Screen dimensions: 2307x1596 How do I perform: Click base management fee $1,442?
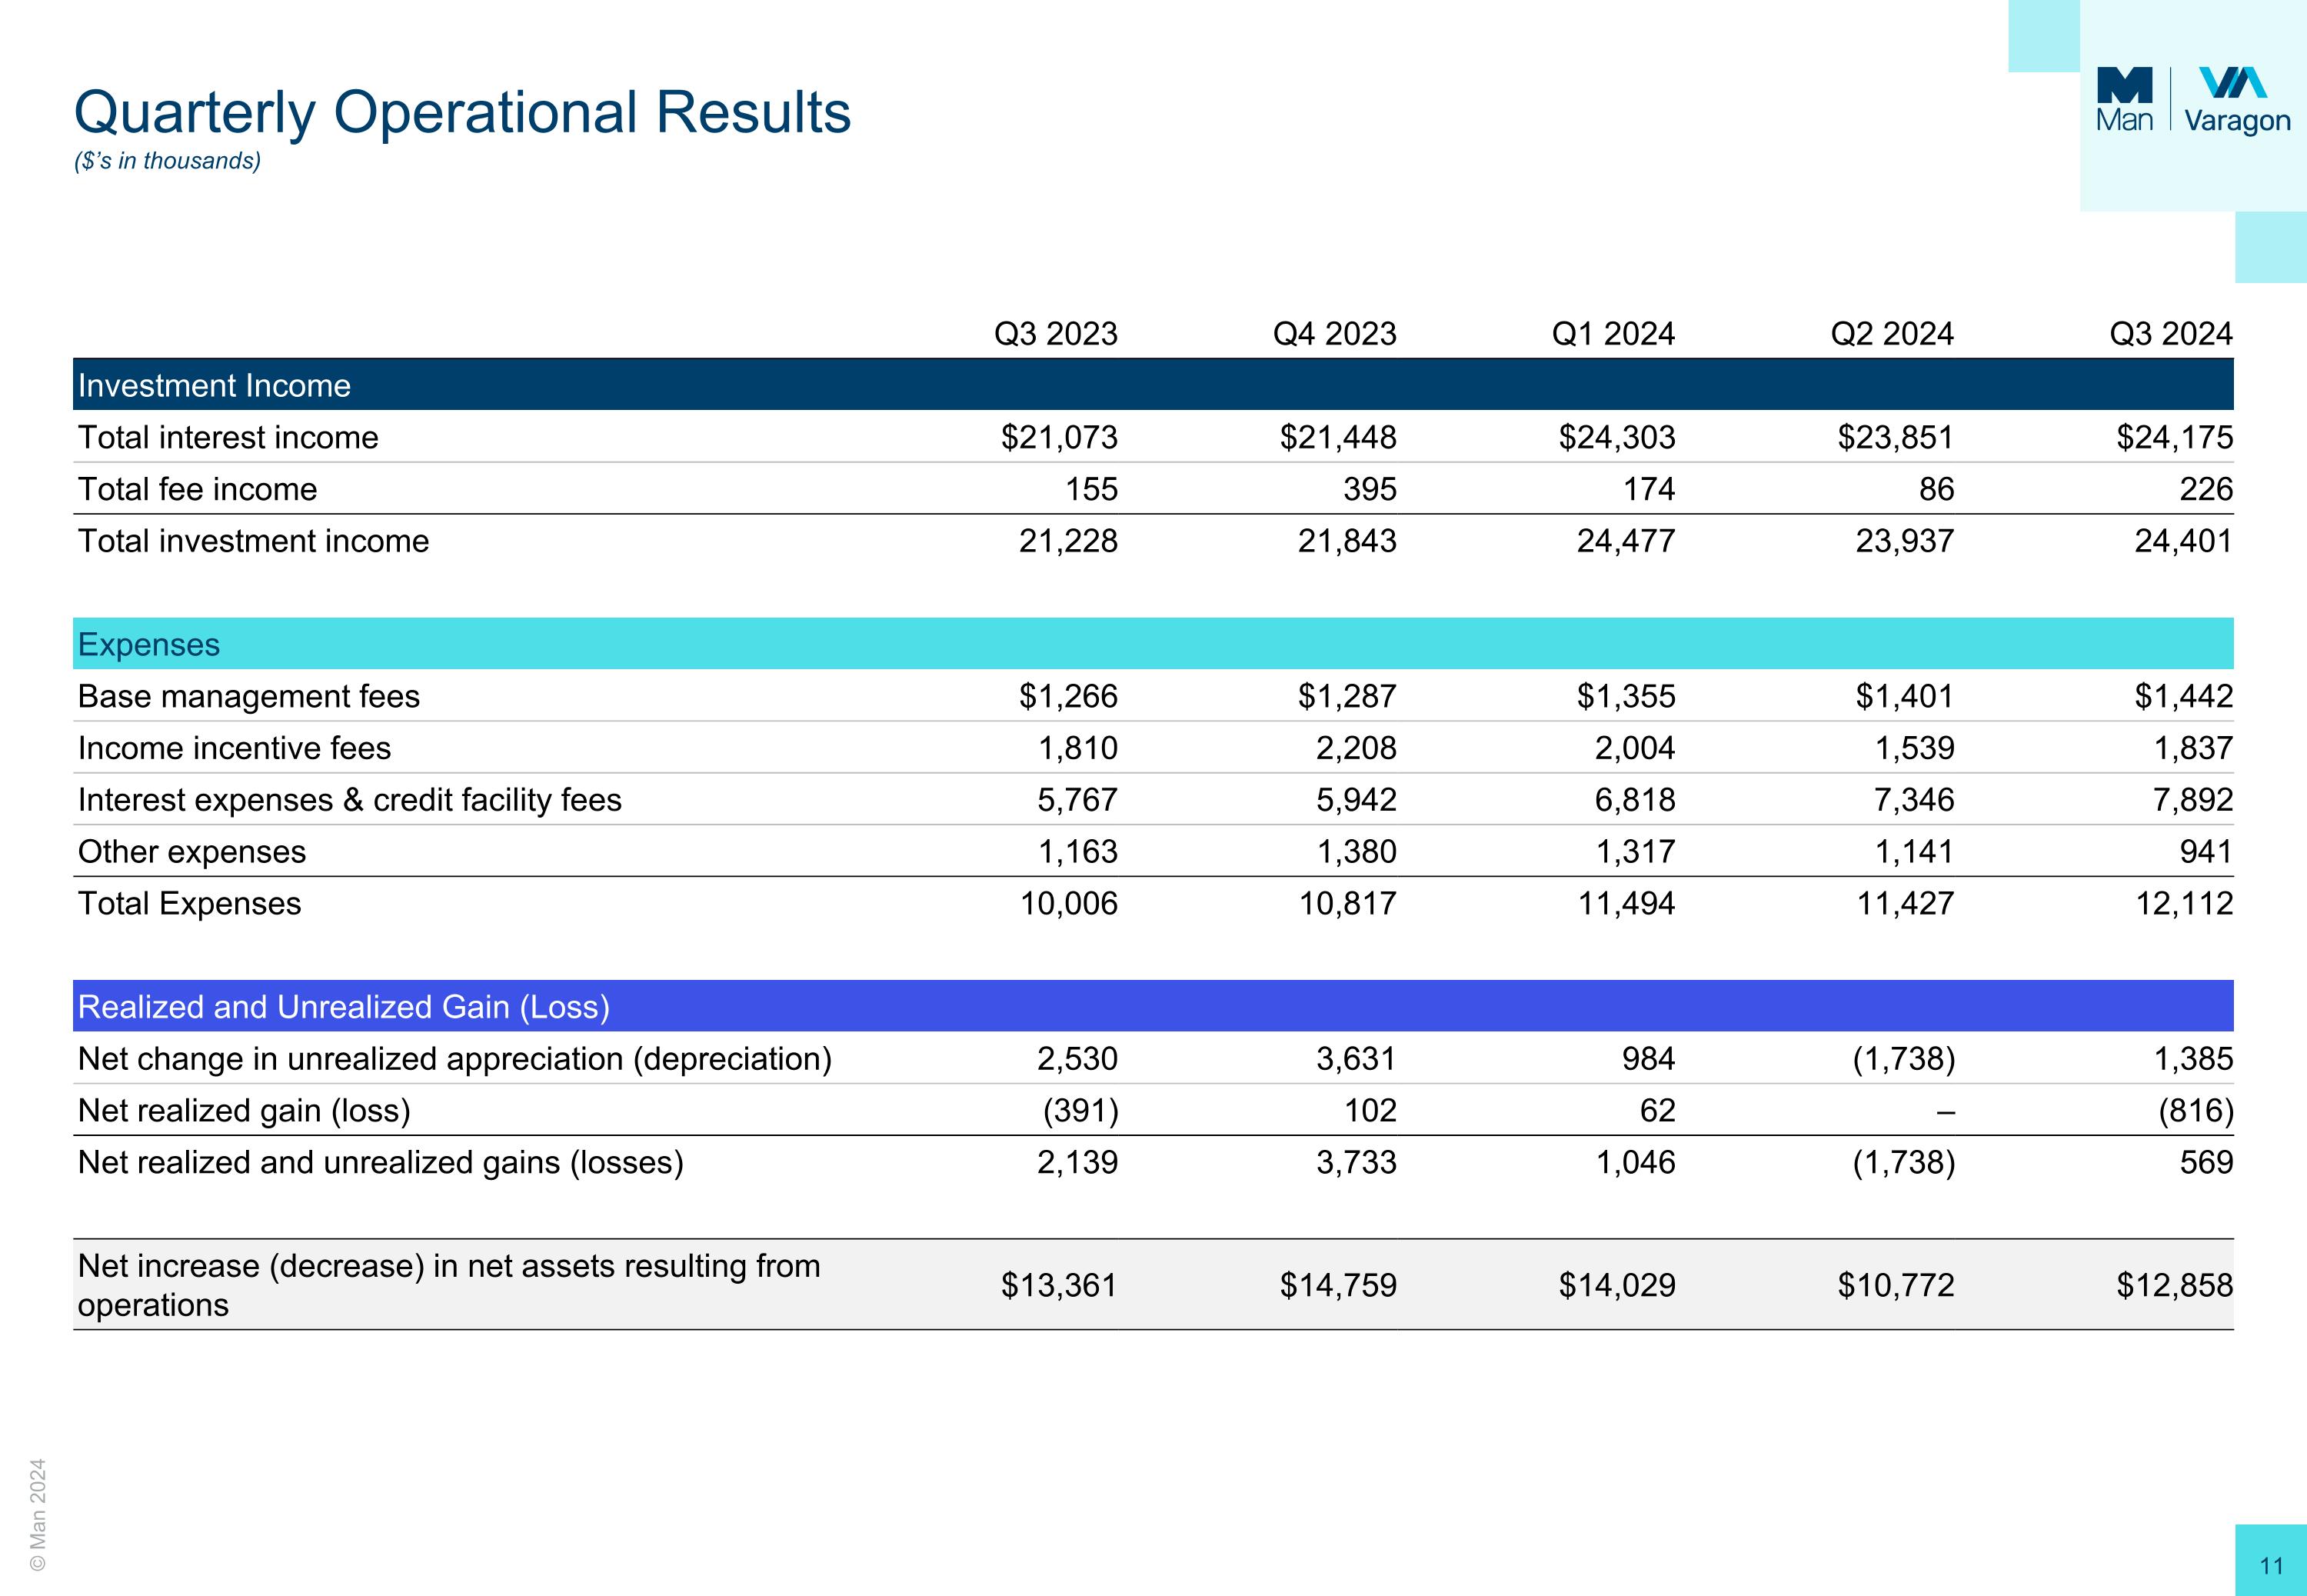click(2184, 696)
